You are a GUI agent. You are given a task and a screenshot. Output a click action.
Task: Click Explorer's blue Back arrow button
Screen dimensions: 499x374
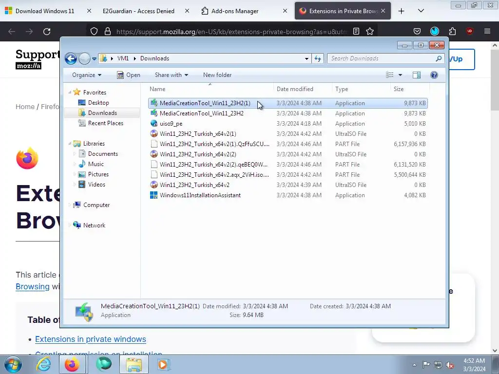pos(71,58)
